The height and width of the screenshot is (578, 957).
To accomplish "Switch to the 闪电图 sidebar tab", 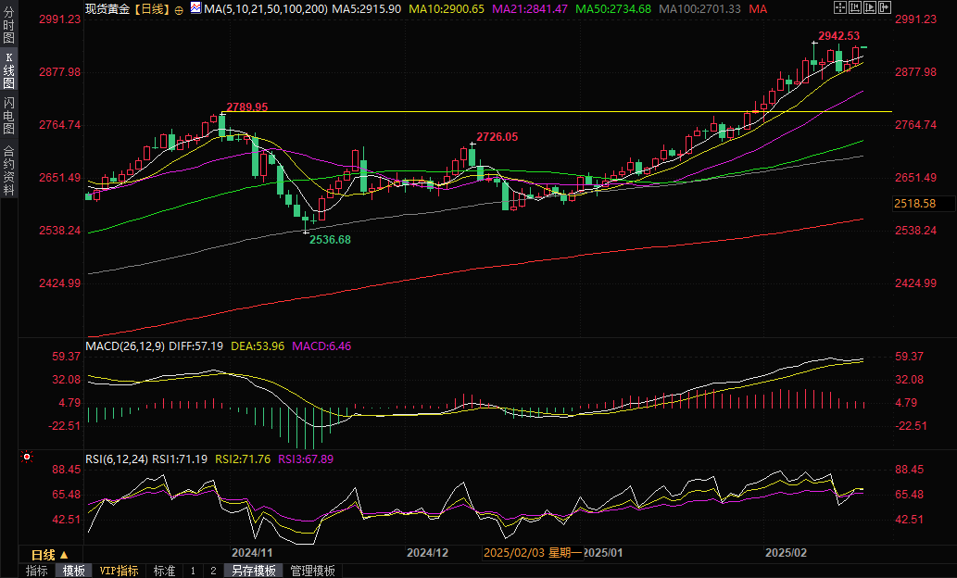I will tap(8, 115).
